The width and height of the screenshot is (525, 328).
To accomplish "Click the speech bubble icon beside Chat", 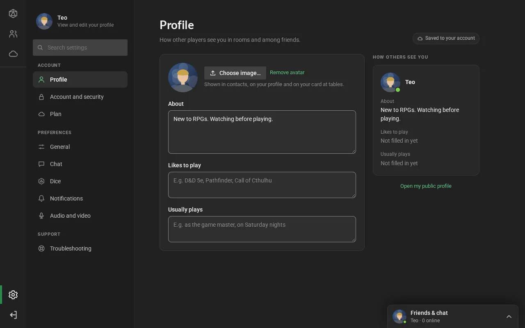I will 41,164.
